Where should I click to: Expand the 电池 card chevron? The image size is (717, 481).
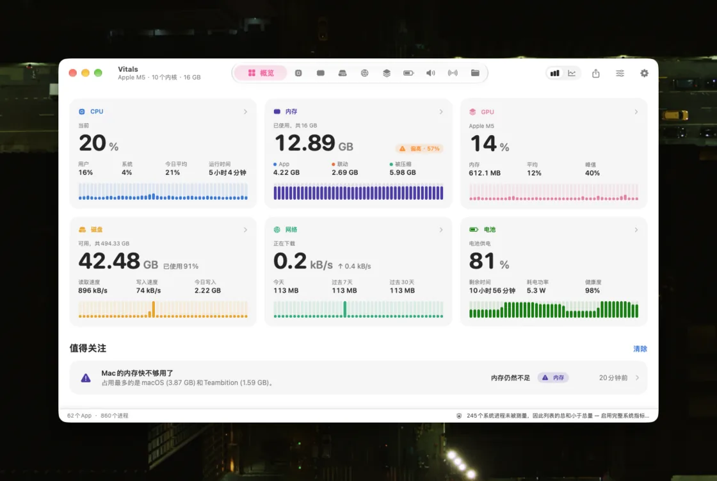[636, 230]
